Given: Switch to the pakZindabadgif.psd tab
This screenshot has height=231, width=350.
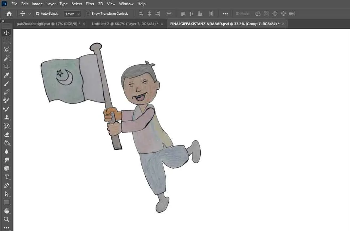Looking at the screenshot, I should [x=48, y=24].
